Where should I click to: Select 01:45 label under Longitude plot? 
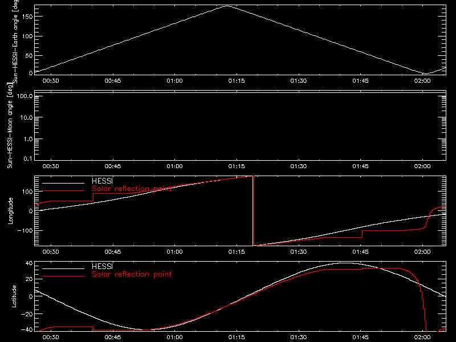[360, 251]
